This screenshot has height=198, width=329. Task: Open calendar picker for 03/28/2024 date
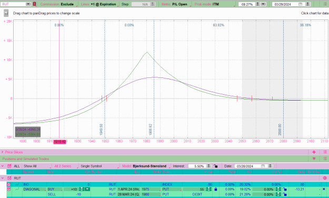pos(263,166)
